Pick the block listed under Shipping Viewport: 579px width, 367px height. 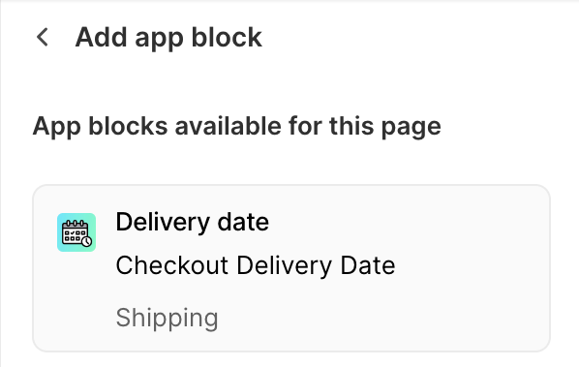(x=291, y=268)
